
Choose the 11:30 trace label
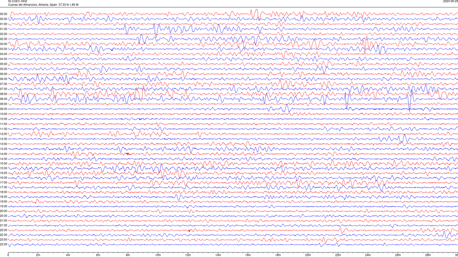coord(3,129)
